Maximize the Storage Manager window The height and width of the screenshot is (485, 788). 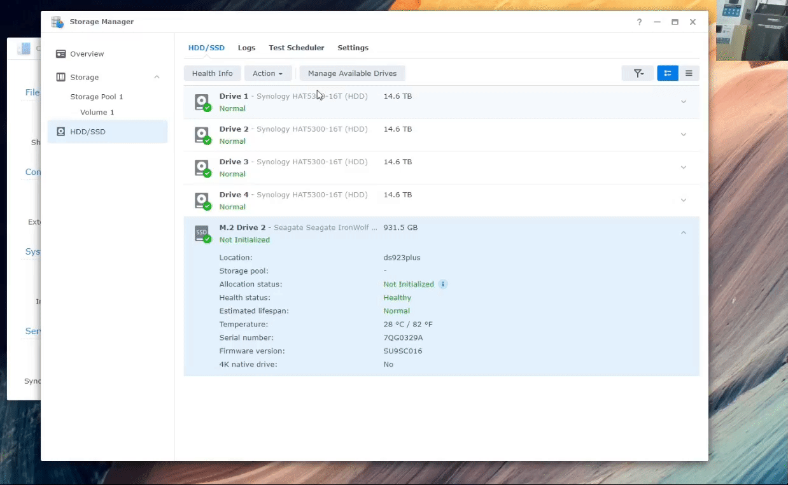click(675, 22)
